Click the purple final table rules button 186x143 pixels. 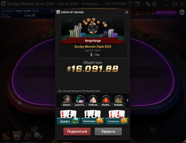click(x=166, y=13)
